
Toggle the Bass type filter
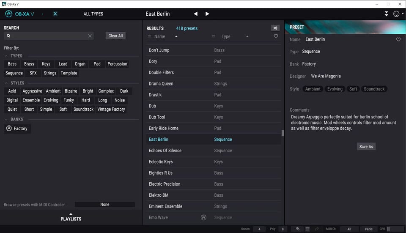(x=12, y=64)
